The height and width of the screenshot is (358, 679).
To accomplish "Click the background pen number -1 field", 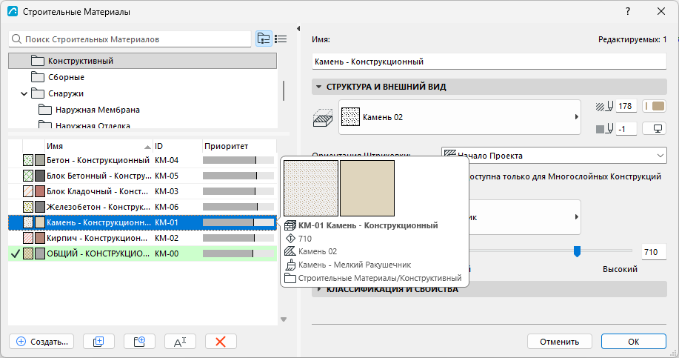I will pyautogui.click(x=626, y=129).
